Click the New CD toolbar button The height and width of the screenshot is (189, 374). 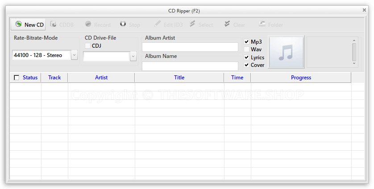(29, 25)
